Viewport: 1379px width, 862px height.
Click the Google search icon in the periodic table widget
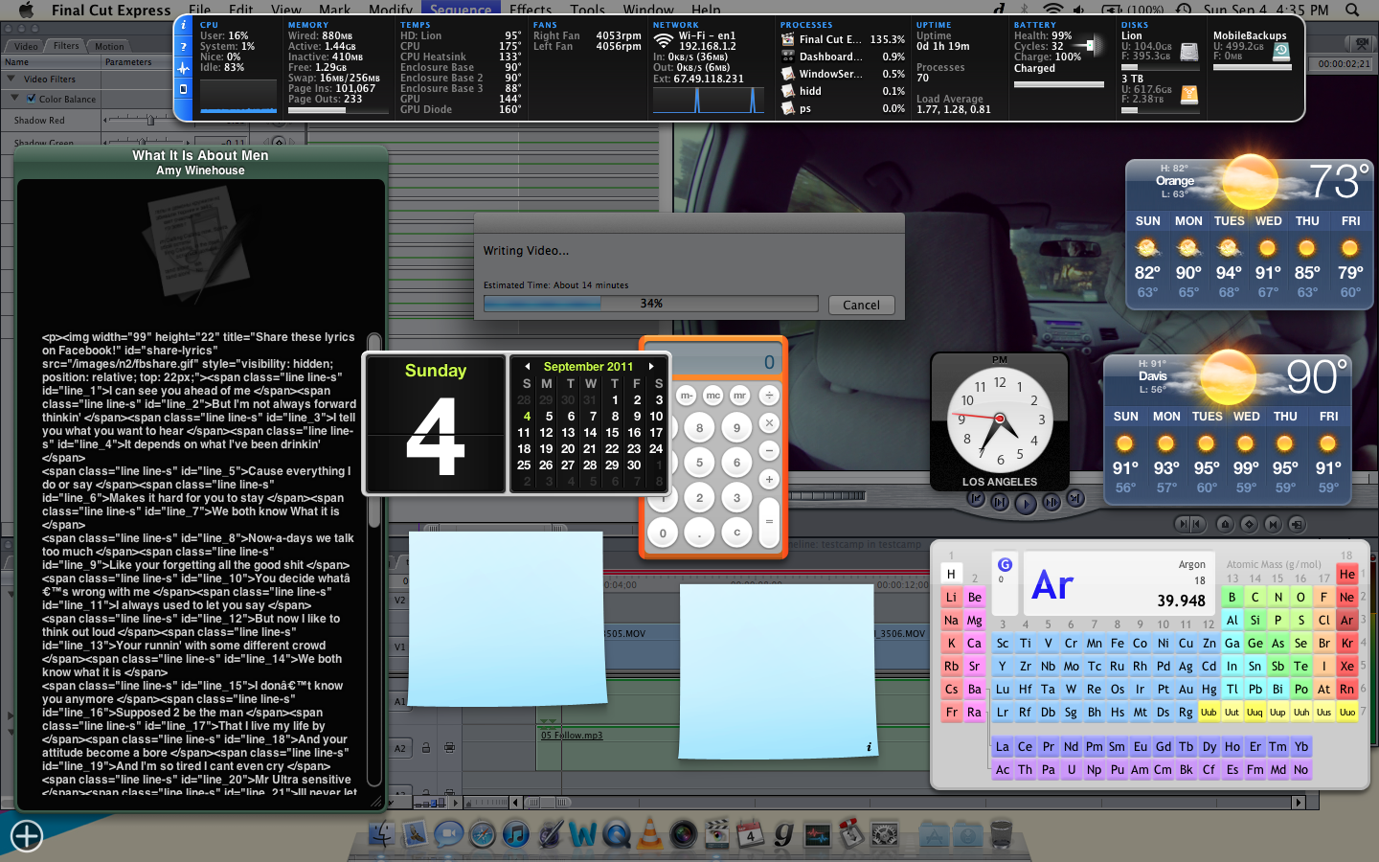tap(1005, 565)
